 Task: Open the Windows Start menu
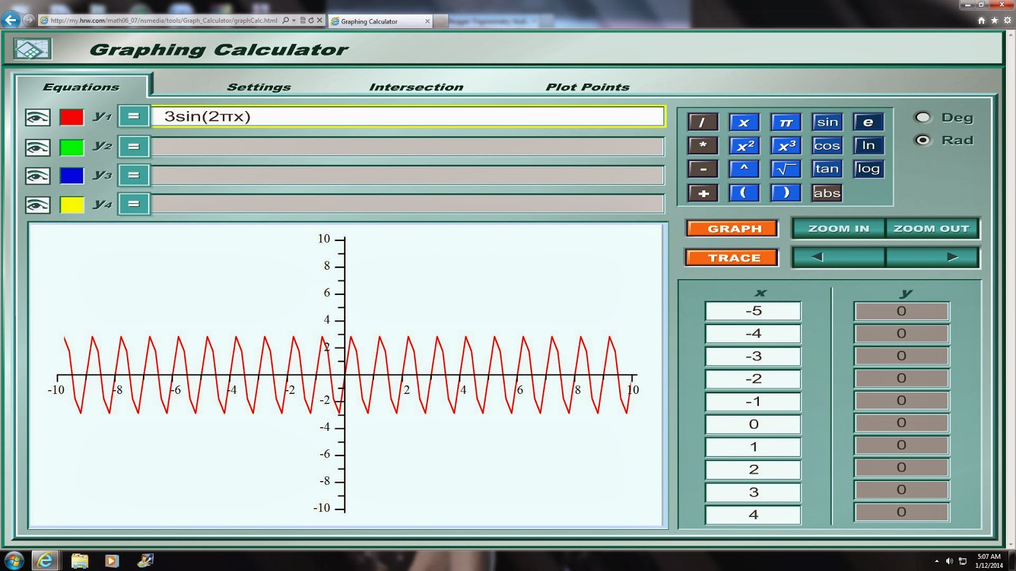(x=14, y=560)
